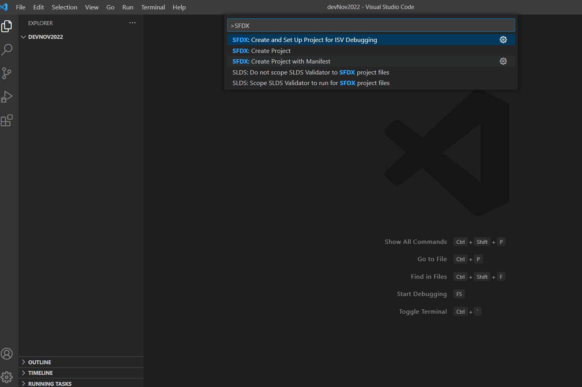Open the Go menu
582x387 pixels.
(x=110, y=7)
